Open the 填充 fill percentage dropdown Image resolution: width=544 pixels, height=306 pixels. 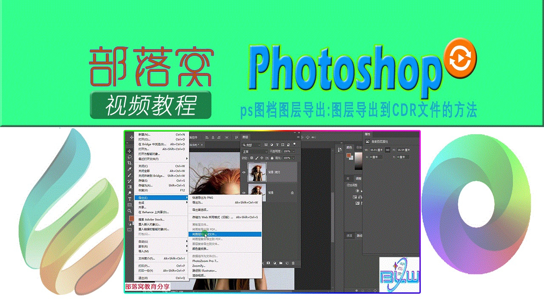[x=293, y=158]
